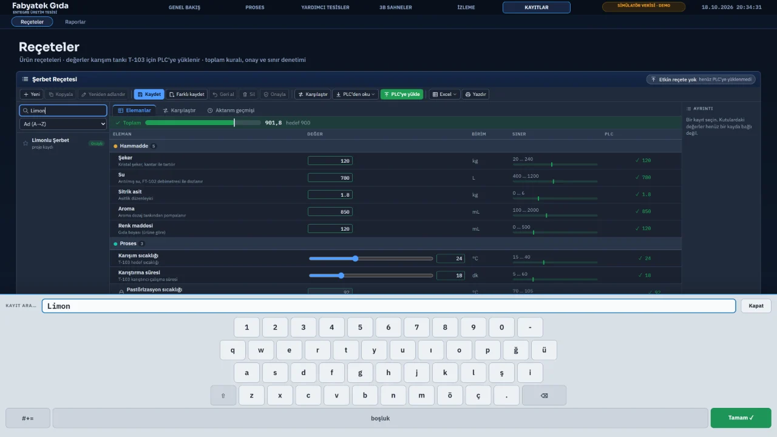
Task: Click Kopyala to duplicate the recipe
Action: click(61, 94)
